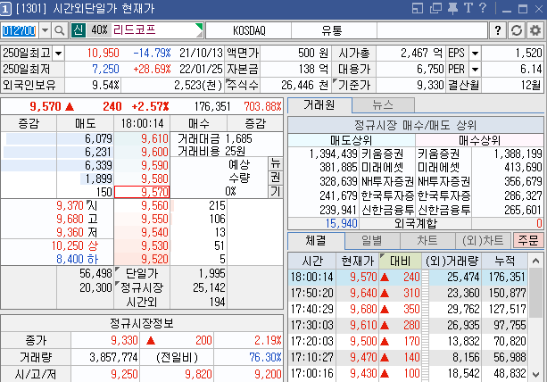Expand the 250일최고 dropdown
The width and height of the screenshot is (547, 382).
(x=58, y=54)
